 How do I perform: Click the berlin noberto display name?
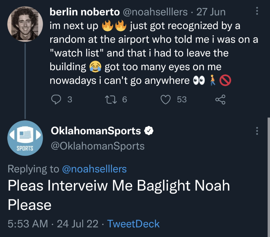point(85,12)
